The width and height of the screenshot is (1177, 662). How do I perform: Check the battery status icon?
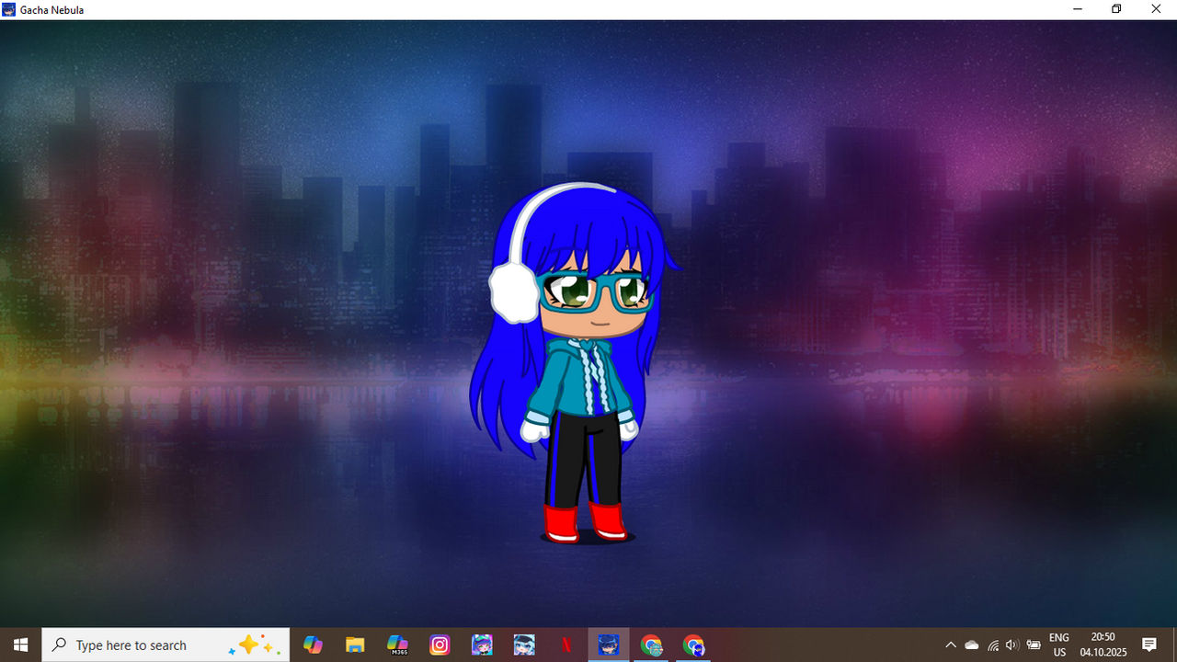(x=1034, y=645)
